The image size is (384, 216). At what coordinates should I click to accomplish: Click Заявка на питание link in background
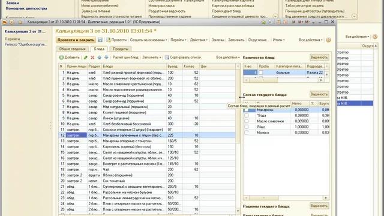pos(96,11)
